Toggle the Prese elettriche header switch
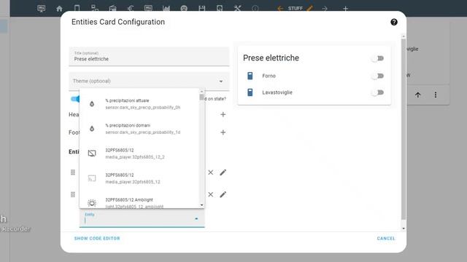467x262 pixels. (x=378, y=58)
